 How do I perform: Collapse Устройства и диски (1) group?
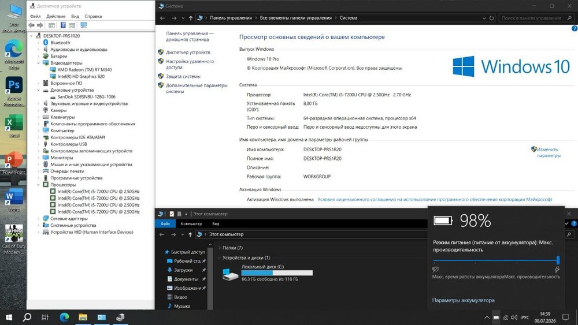220,257
